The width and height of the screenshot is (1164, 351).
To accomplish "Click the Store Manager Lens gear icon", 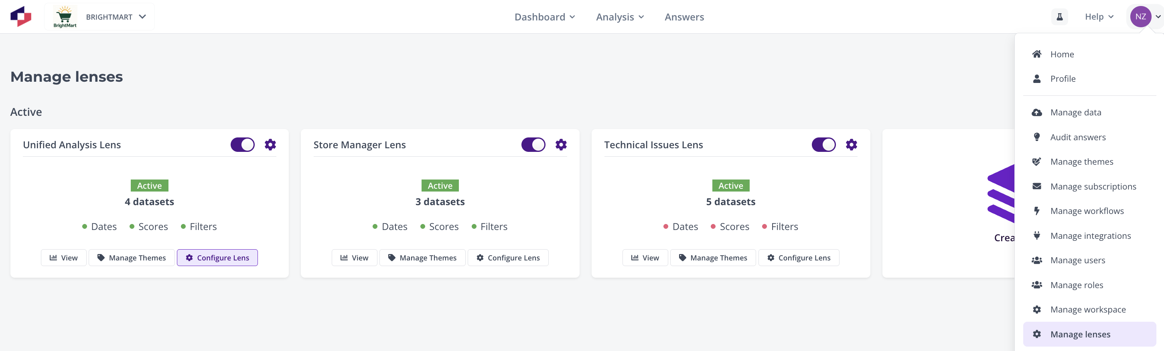I will tap(561, 144).
